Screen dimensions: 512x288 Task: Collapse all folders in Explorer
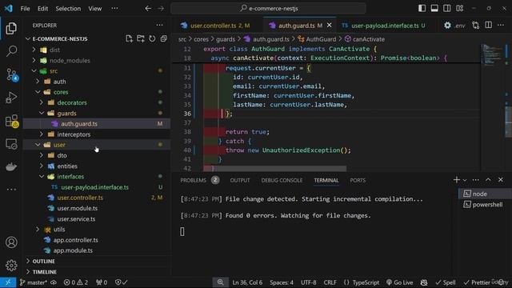click(x=163, y=39)
